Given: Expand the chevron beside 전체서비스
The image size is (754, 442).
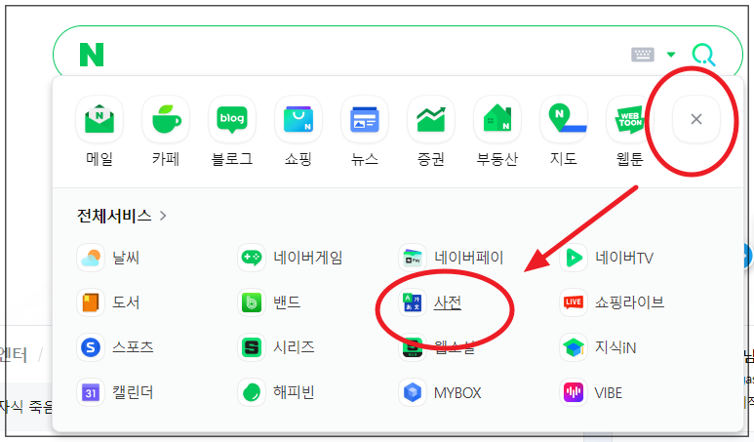Looking at the screenshot, I should [163, 216].
